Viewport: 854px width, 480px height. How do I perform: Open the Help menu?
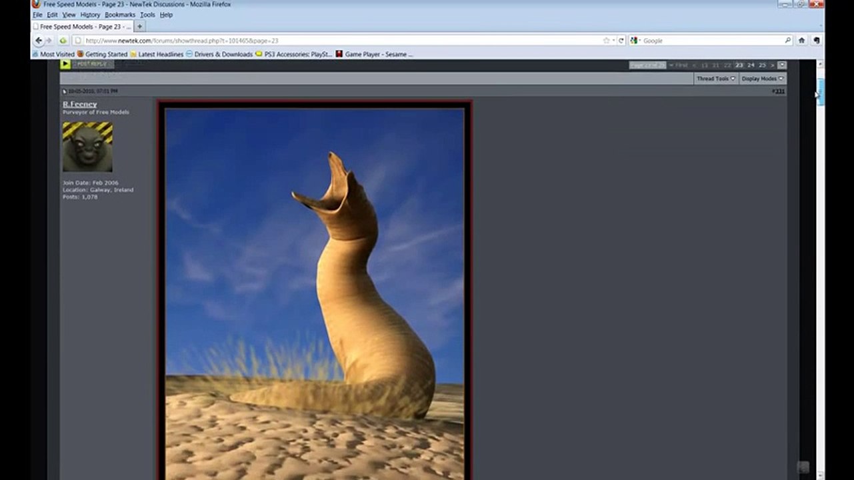pos(166,15)
